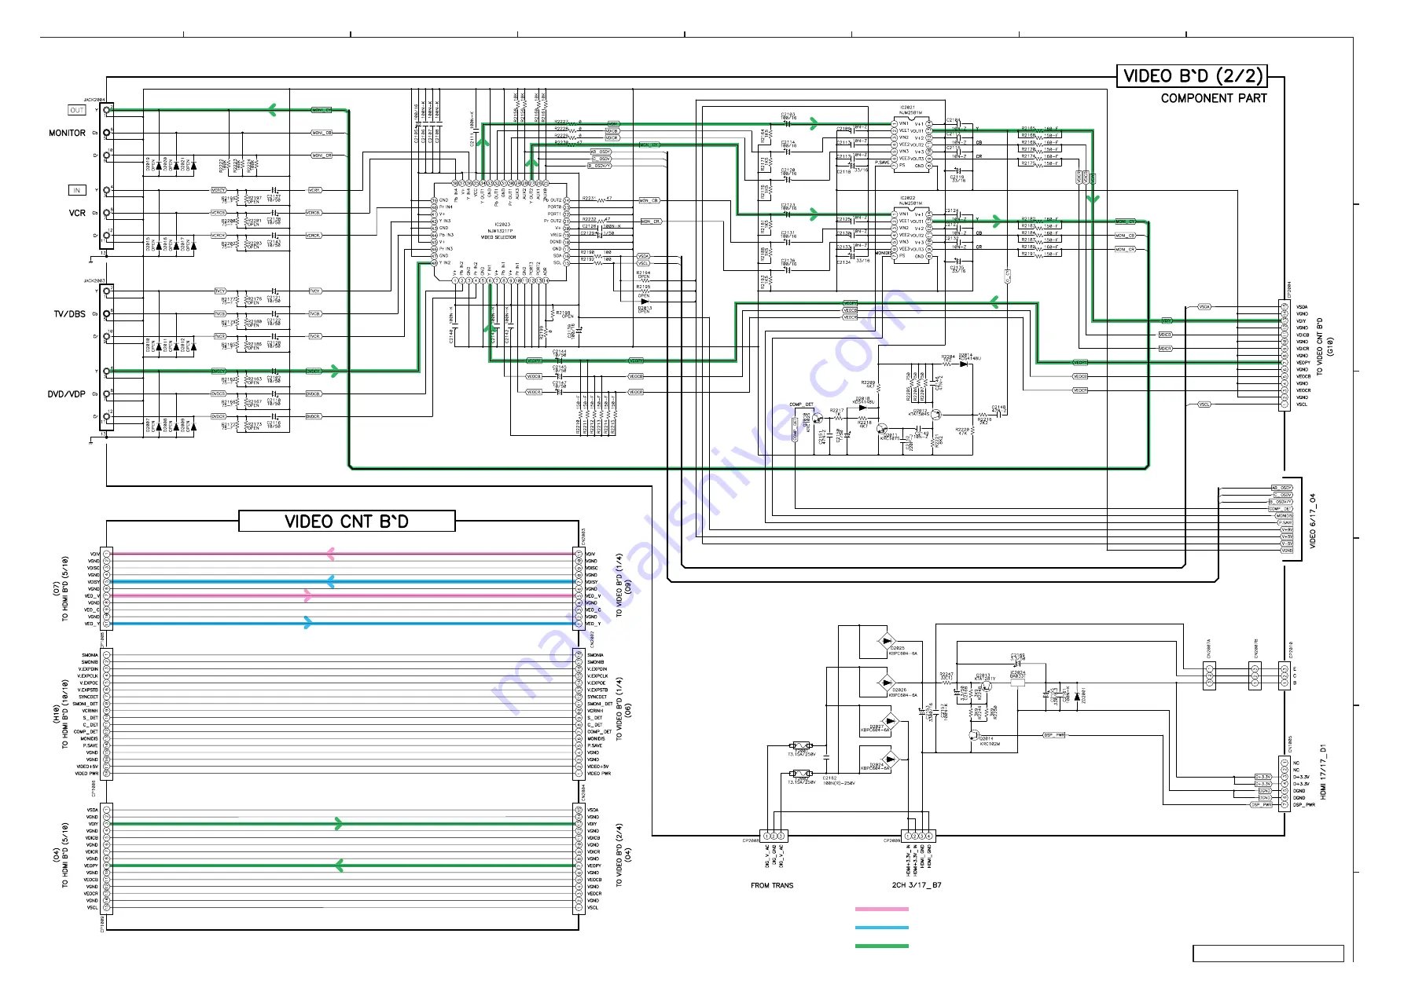The width and height of the screenshot is (1404, 992).
Task: Click the TO VIDEO B'D (1/4) (O6) label
Action: tap(623, 708)
